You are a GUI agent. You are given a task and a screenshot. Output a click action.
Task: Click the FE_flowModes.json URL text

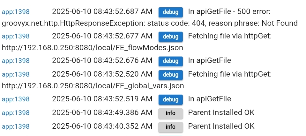point(93,48)
